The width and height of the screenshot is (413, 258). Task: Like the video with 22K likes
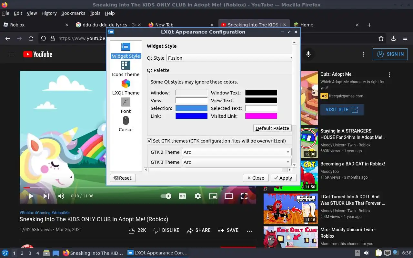[137, 230]
